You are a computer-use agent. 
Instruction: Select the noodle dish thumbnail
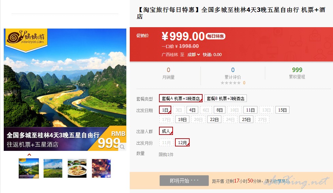tap(77, 168)
